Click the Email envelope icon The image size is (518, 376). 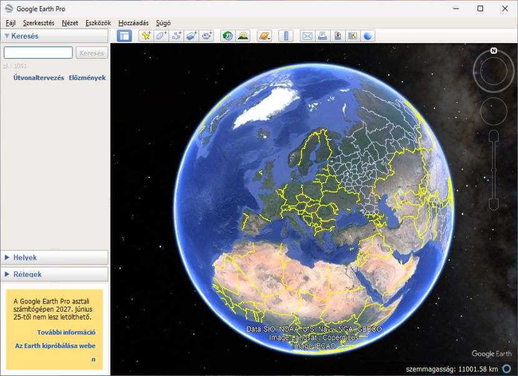(307, 36)
